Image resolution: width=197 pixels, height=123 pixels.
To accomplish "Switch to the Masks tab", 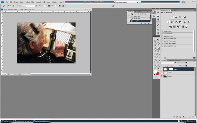I will tap(173, 10).
